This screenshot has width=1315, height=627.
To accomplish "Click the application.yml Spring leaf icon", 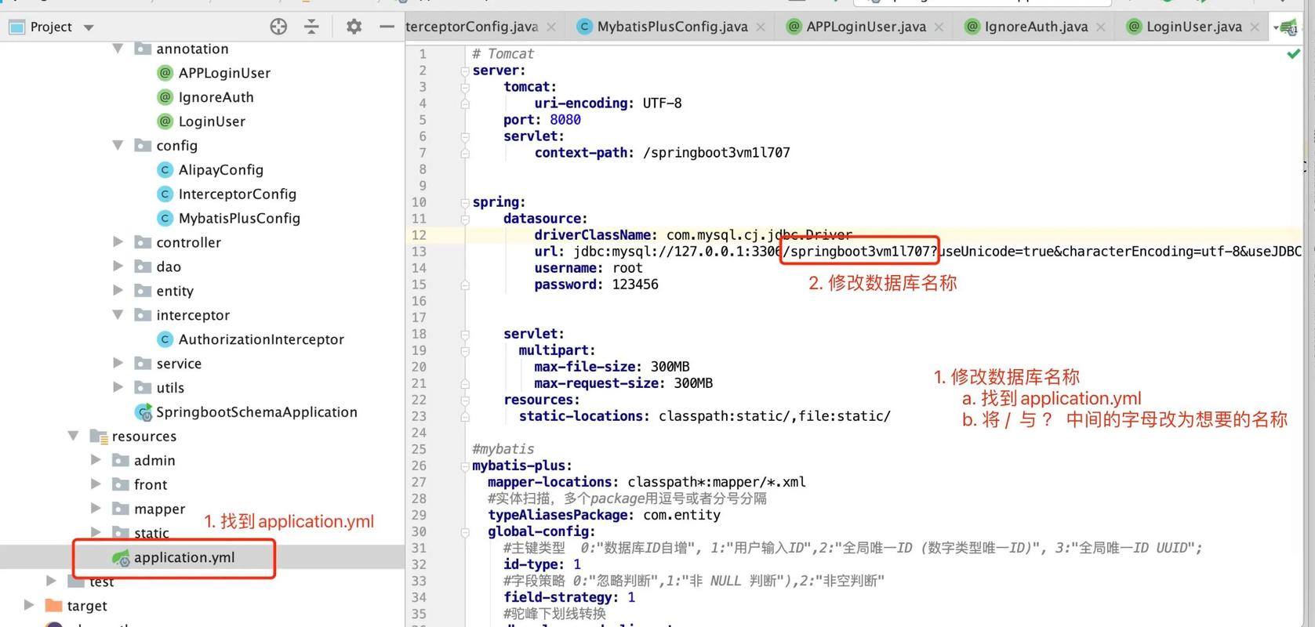I will 120,558.
